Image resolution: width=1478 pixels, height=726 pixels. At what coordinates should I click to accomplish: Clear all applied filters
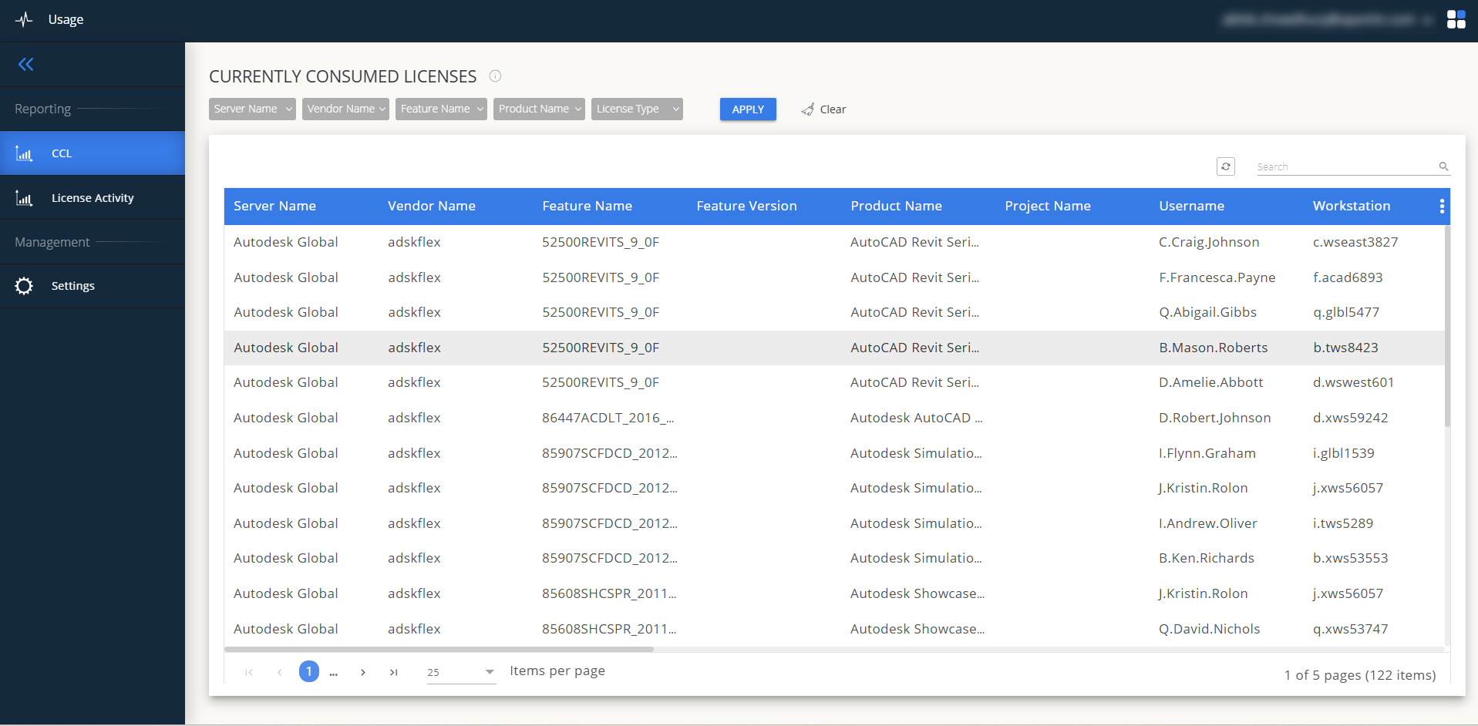[823, 109]
